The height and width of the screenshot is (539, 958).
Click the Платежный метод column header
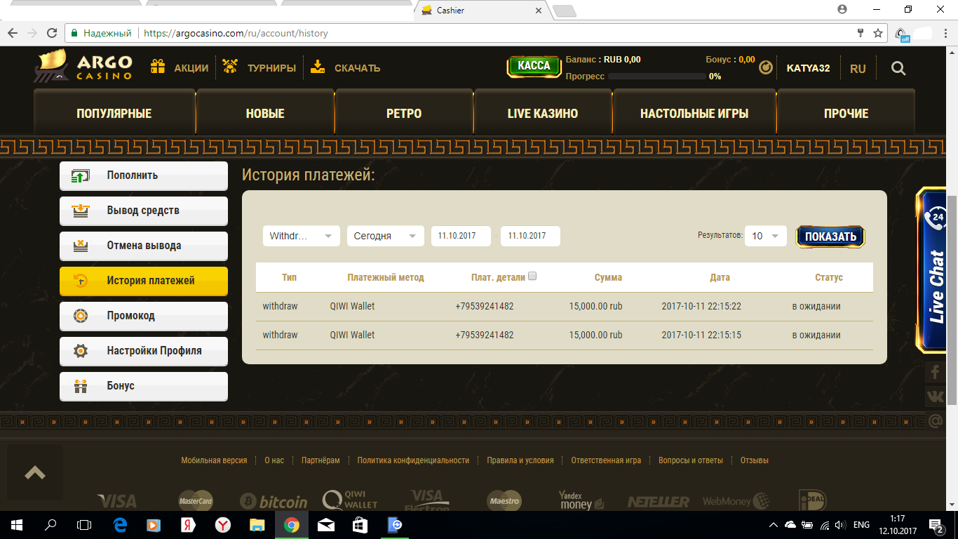tap(386, 277)
